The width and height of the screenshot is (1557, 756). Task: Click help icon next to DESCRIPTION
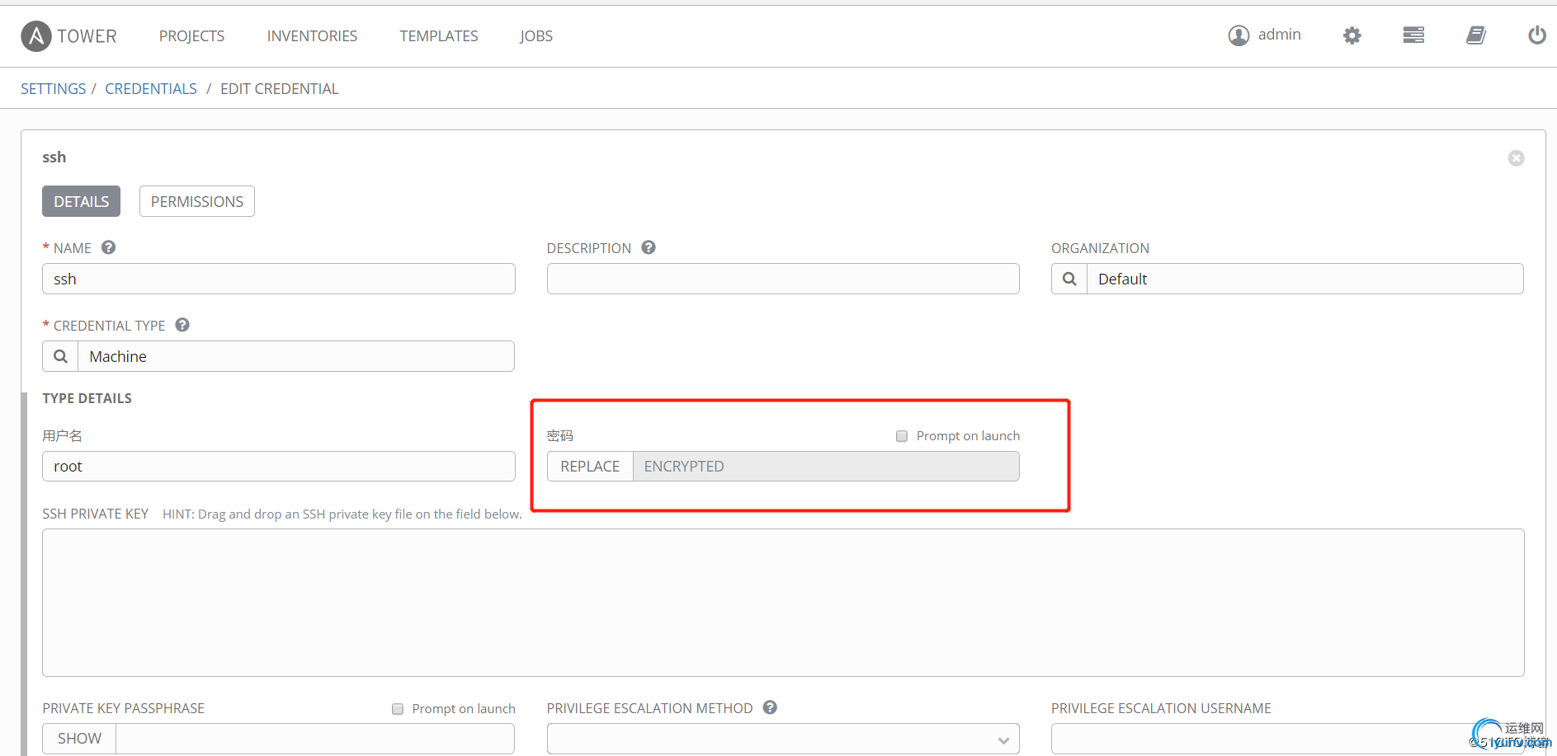pos(649,247)
